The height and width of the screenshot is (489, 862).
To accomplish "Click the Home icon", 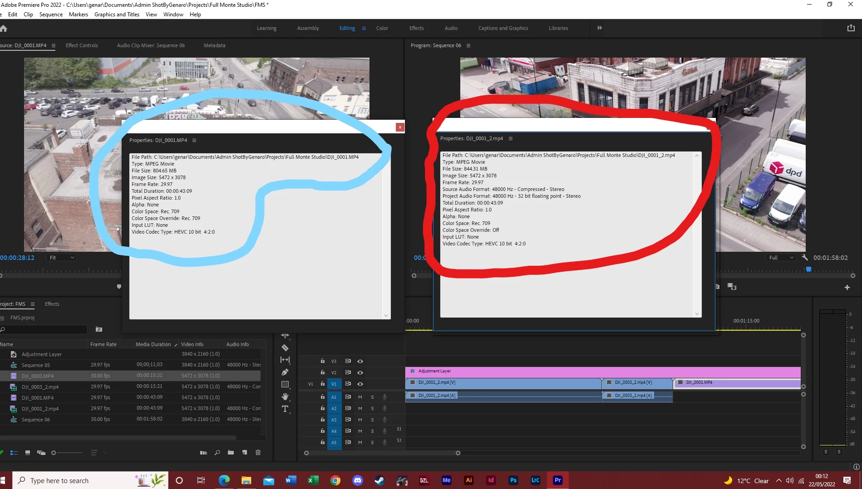I will 4,28.
